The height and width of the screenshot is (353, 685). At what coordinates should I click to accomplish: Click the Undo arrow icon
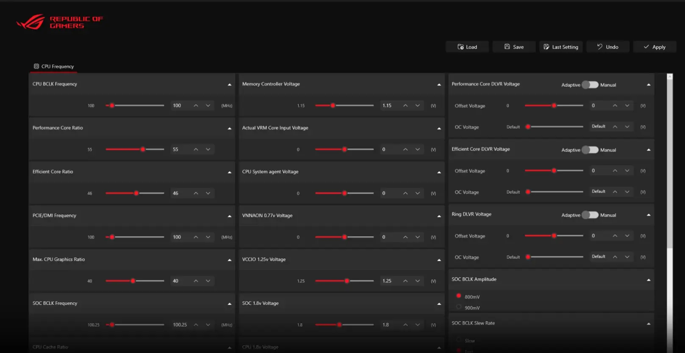(x=599, y=47)
